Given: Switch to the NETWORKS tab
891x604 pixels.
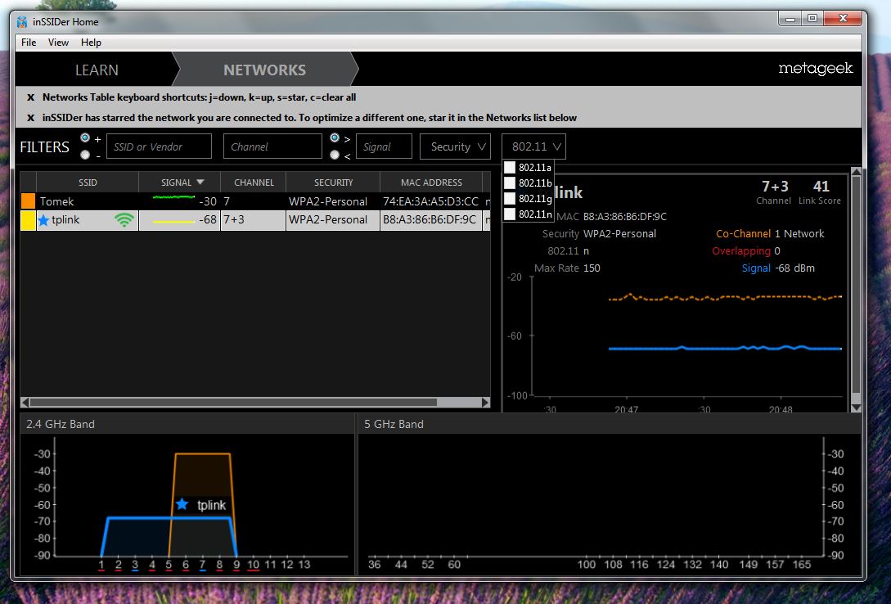Looking at the screenshot, I should (x=264, y=70).
